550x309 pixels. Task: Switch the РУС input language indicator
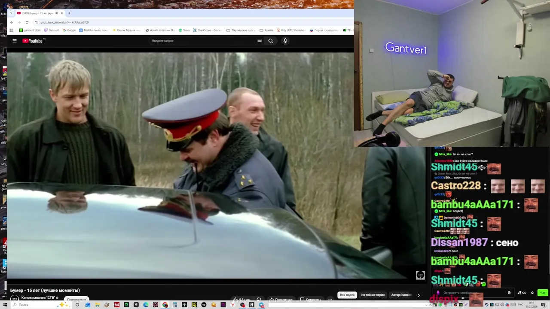point(520,305)
